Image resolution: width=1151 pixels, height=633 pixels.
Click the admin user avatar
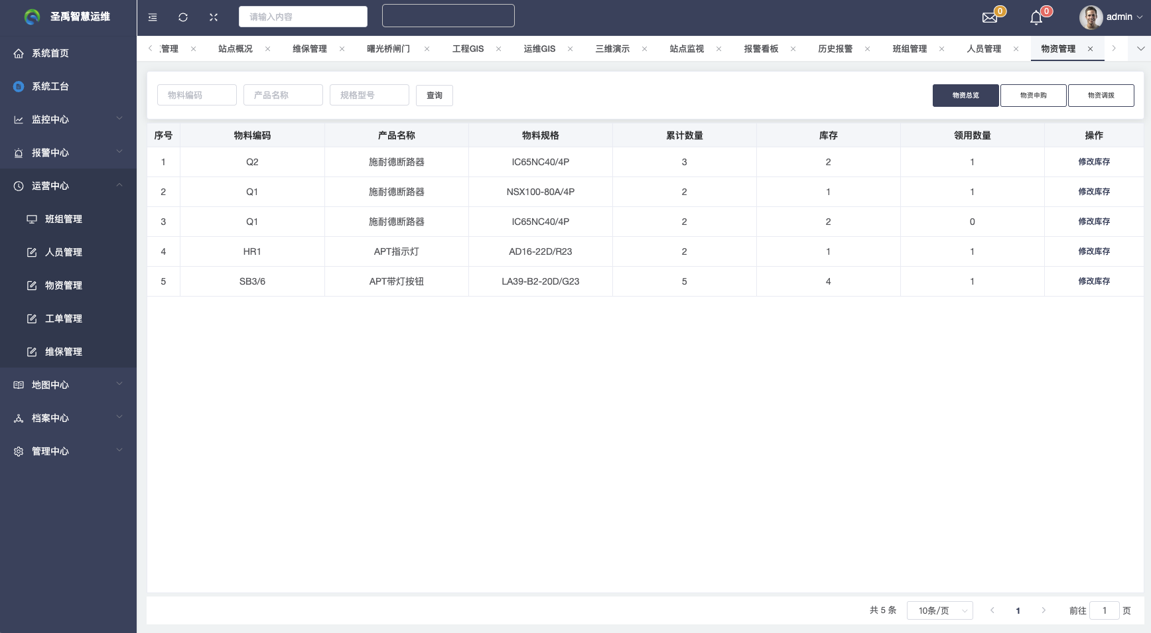point(1091,17)
